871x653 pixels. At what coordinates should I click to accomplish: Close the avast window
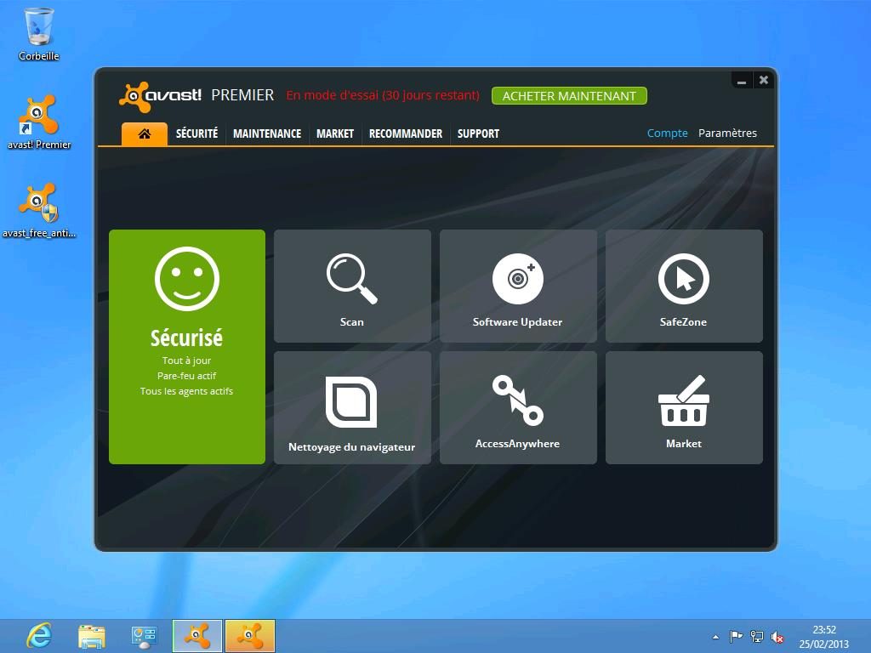click(x=764, y=81)
